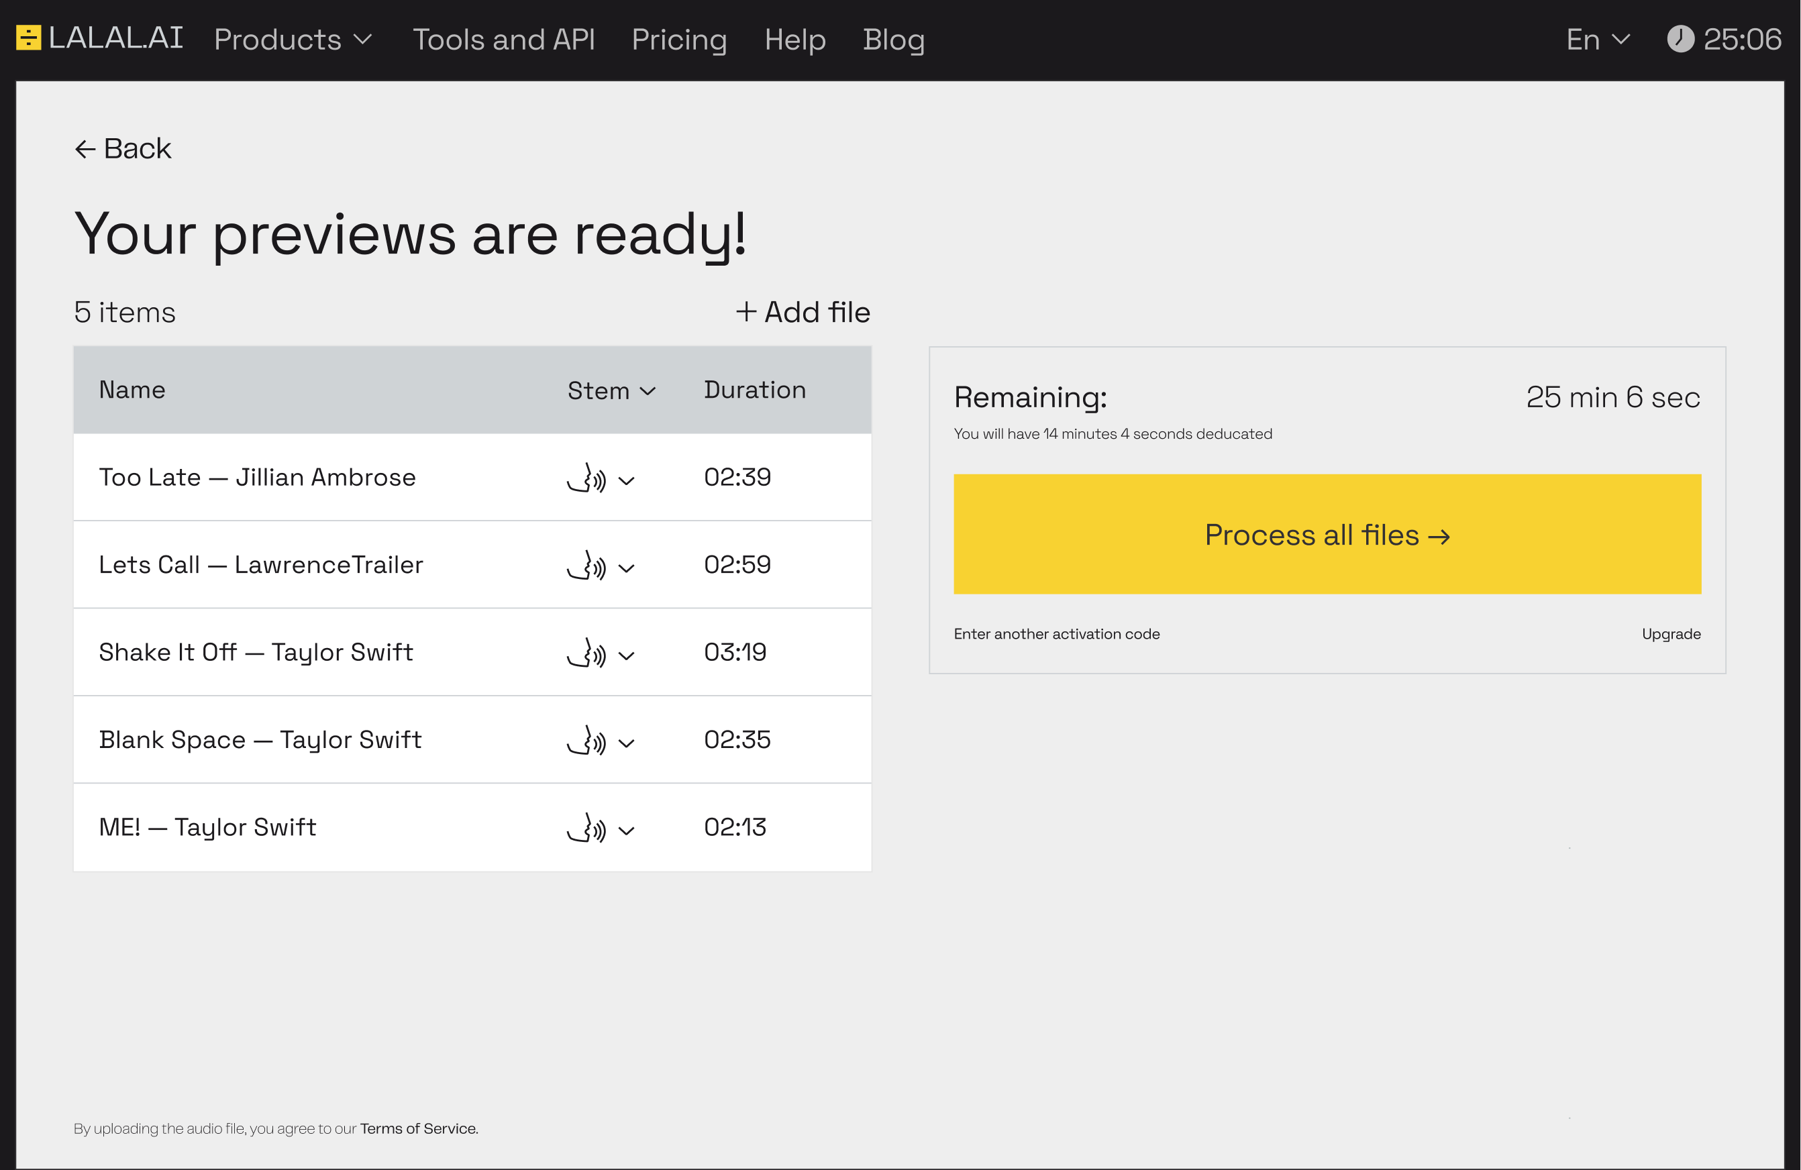Open the Stem column header dropdown
Screen dimensions: 1801x1170
pyautogui.click(x=611, y=390)
